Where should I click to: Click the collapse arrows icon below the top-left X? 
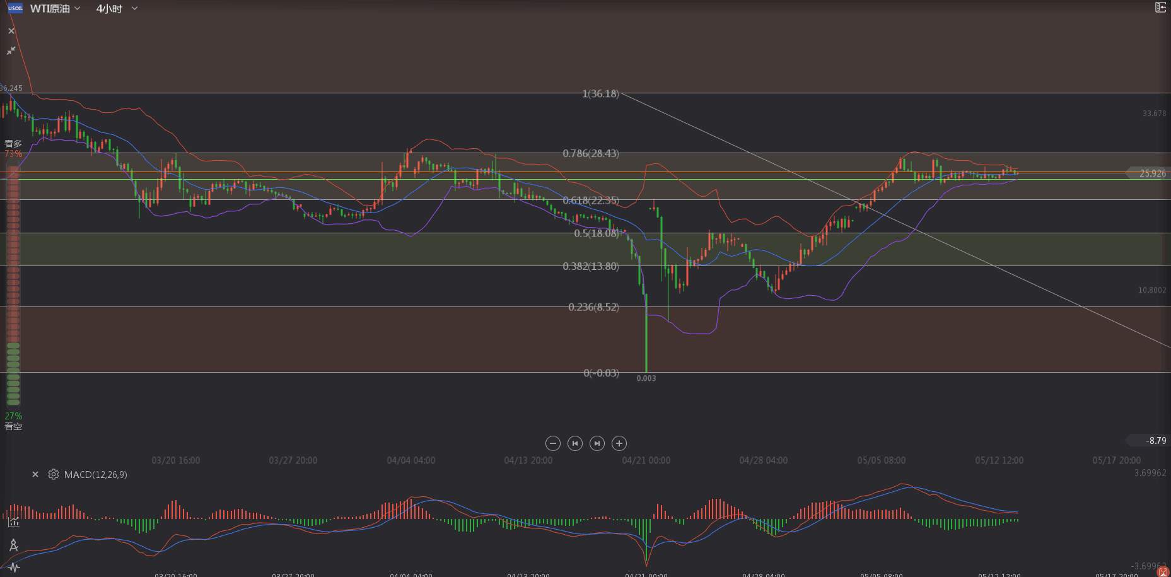[11, 50]
